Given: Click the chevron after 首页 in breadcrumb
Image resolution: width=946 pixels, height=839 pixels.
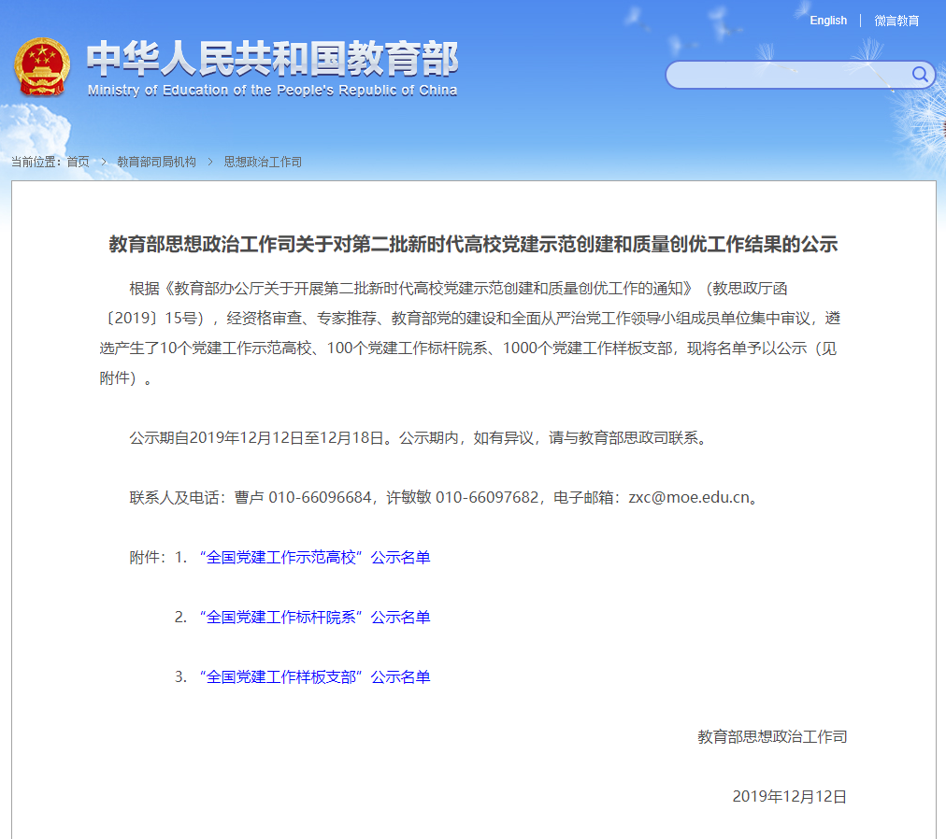Looking at the screenshot, I should [x=104, y=162].
